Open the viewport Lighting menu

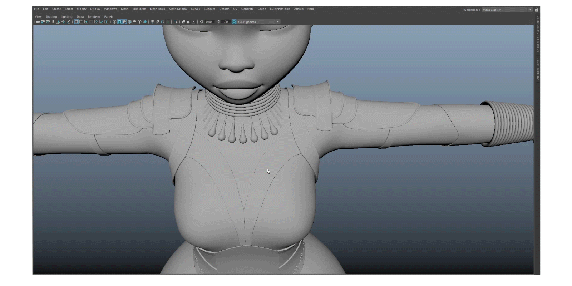pos(66,17)
